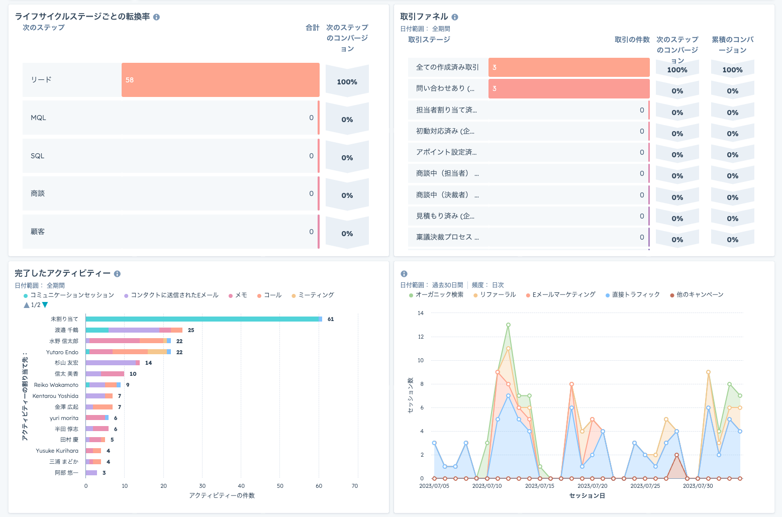This screenshot has width=782, height=517.
Task: Click Eメールマーケティング legend entry
Action: pos(561,295)
